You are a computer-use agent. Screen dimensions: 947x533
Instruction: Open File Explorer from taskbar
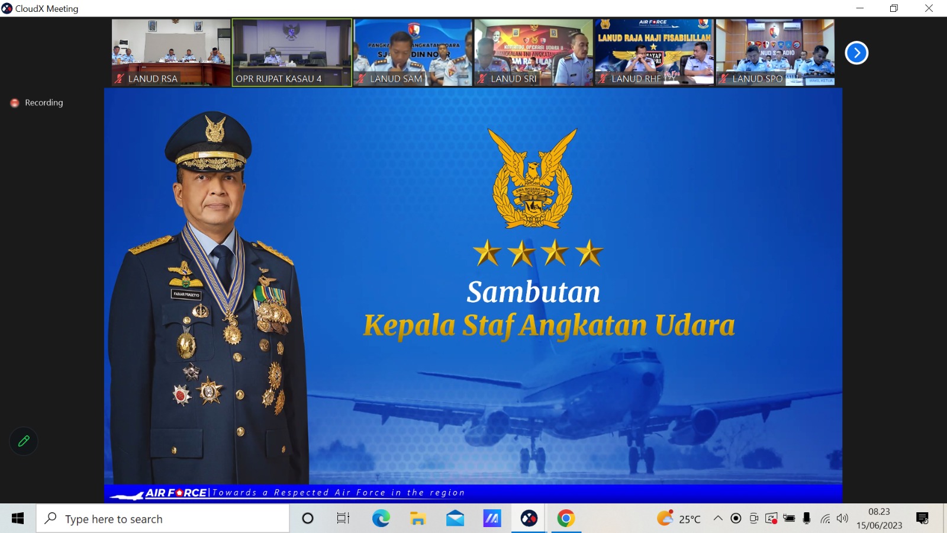click(418, 519)
